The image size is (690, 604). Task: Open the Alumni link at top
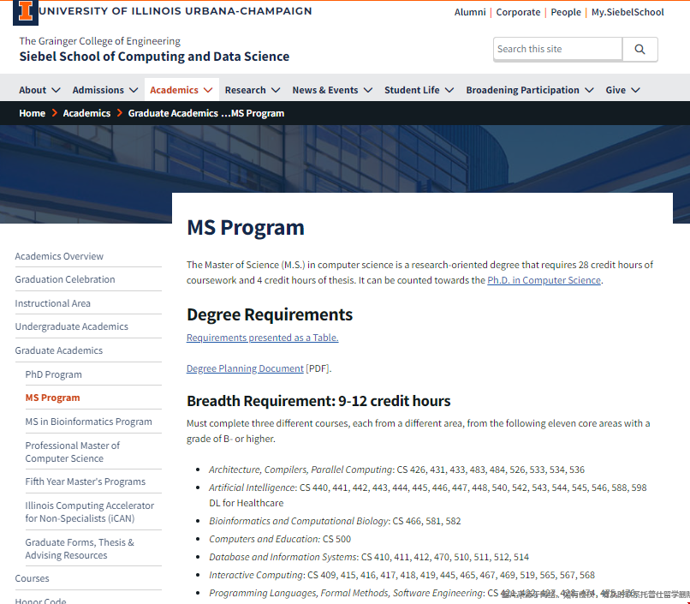click(470, 12)
